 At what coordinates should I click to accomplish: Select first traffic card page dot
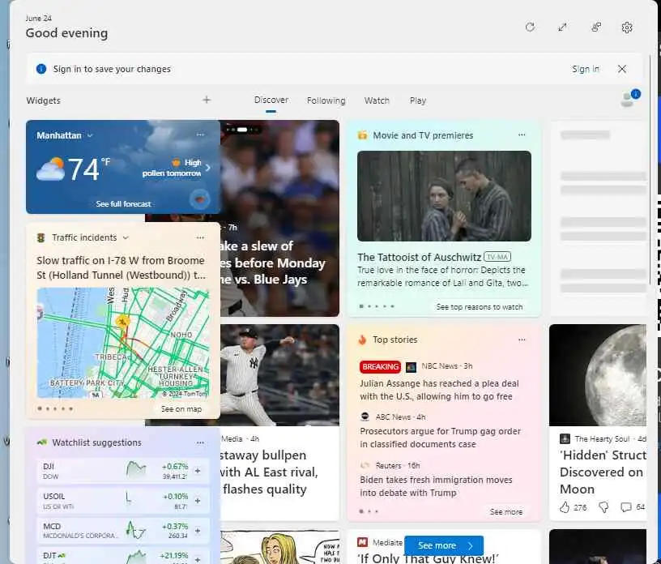(x=40, y=408)
